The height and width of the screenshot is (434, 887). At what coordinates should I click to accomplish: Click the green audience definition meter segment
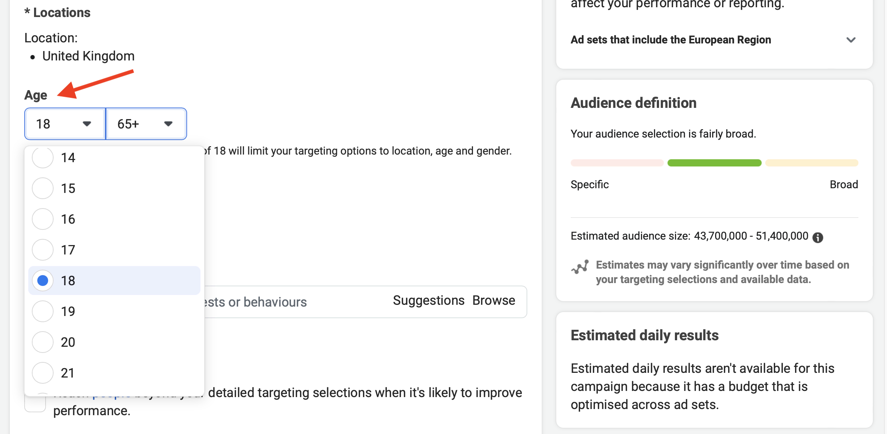tap(714, 163)
